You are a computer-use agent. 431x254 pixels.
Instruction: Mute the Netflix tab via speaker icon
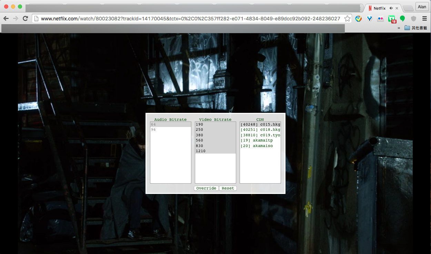[x=391, y=8]
